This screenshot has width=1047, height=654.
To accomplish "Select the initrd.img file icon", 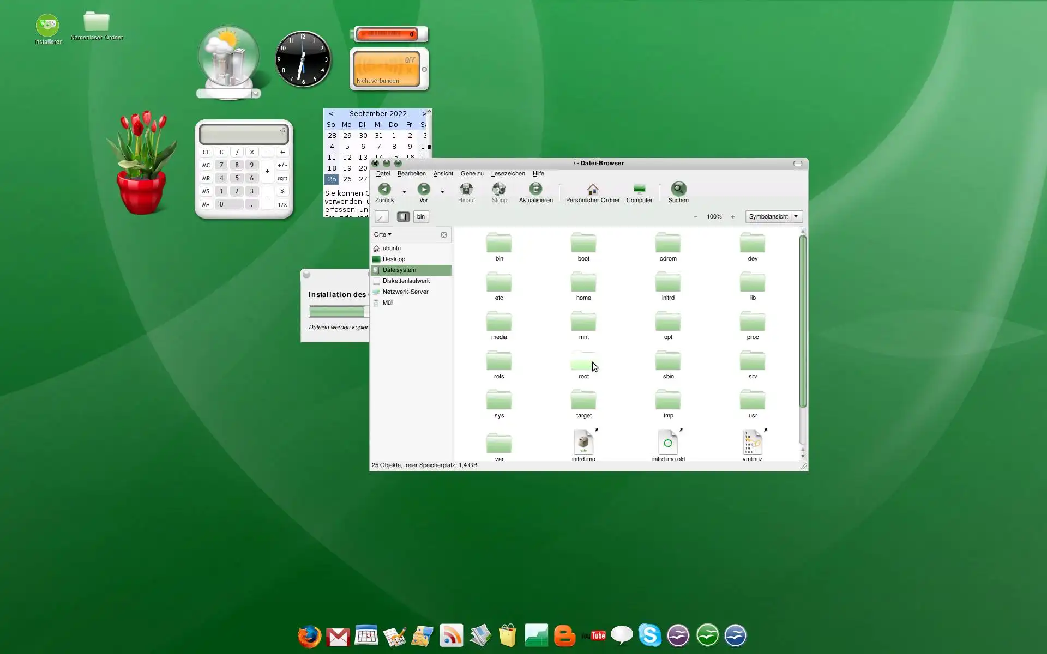I will (x=583, y=443).
